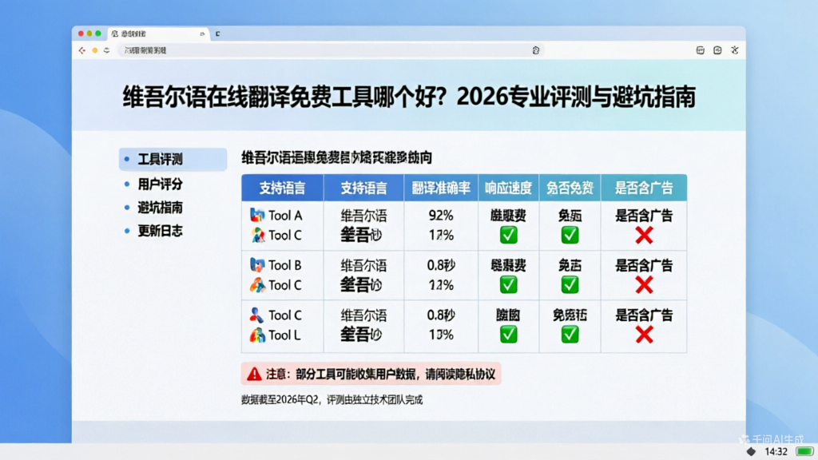Click the 注意 privacy warning banner text
Viewport: 818px width, 460px height.
380,374
